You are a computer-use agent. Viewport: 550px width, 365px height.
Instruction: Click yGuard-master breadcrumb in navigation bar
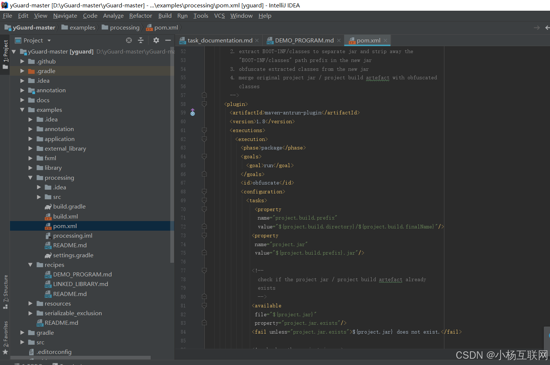tap(30, 28)
